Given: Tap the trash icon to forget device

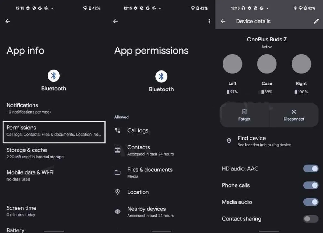Looking at the screenshot, I should click(244, 112).
